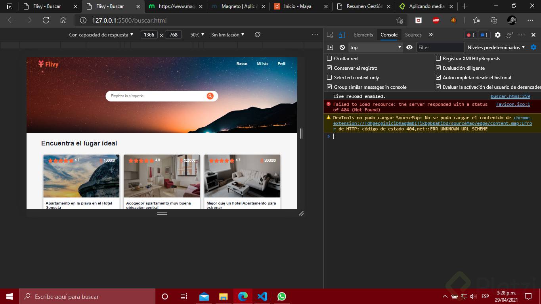Click the Perfil nav link
This screenshot has width=541, height=304.
coord(281,64)
